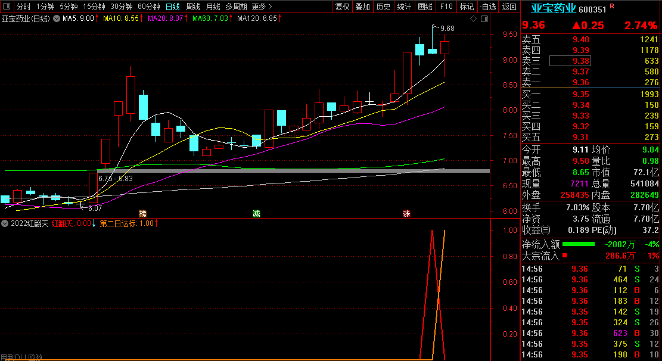Switch to the 30分钟 chart tab
The height and width of the screenshot is (361, 662).
tap(122, 7)
